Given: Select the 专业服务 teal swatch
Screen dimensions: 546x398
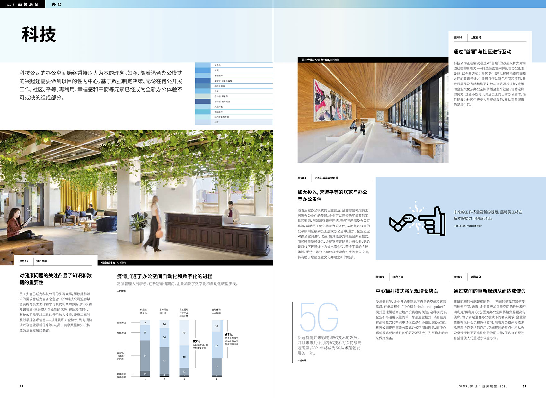Looking at the screenshot, I should click(203, 112).
